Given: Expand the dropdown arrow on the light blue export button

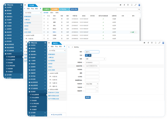Looking at the screenshot, I should tap(68, 9).
